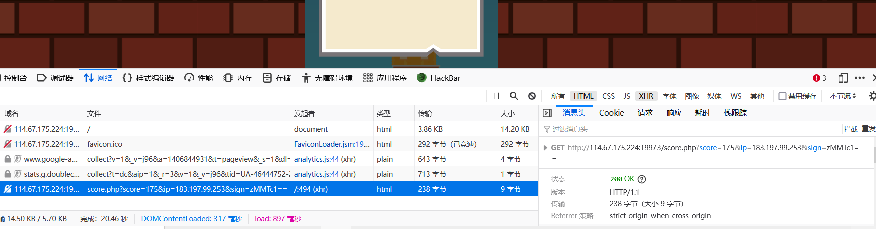Open the 存储 storage tab
Screen dimensions: 876x229
277,78
